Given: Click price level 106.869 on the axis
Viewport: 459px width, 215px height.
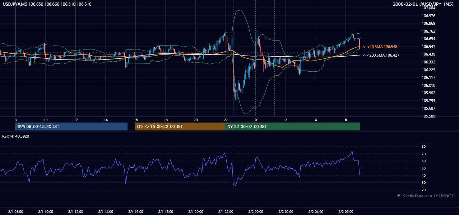Looking at the screenshot, I should [428, 23].
